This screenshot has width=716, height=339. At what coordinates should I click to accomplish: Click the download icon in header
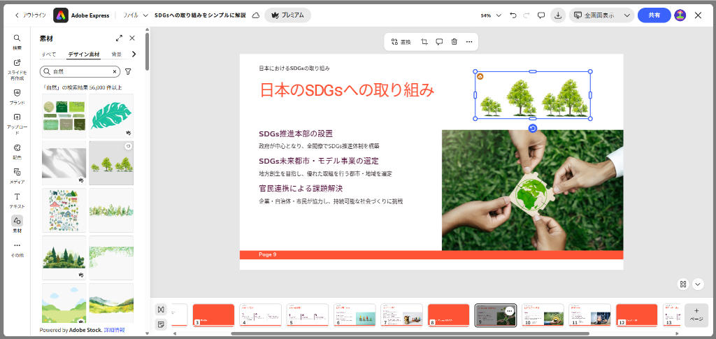click(558, 15)
